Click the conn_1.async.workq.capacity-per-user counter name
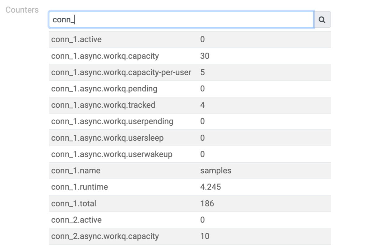Viewport: 373px width, 247px height. click(121, 72)
